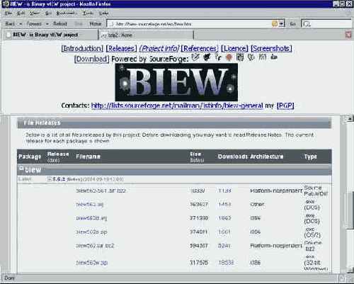Viewport: 354px width, 284px height.
Task: Open the Edit menu
Action: (21, 13)
